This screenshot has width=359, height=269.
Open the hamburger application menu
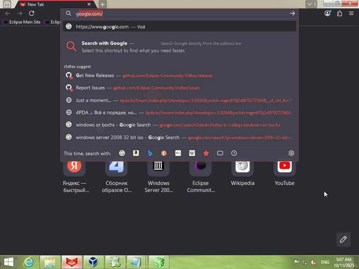point(351,13)
